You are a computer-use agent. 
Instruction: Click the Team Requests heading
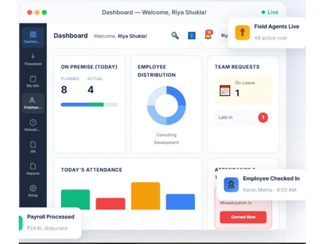point(237,67)
